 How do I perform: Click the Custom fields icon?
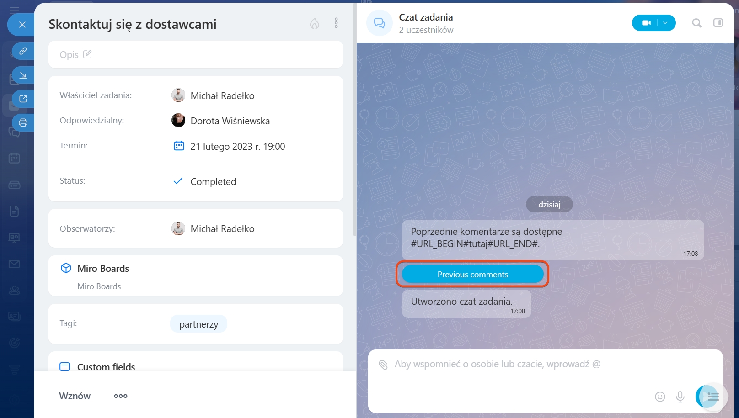click(x=65, y=366)
